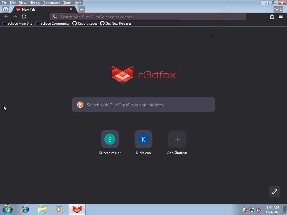Open the muted volume tray icon
The image size is (287, 215).
tap(259, 210)
